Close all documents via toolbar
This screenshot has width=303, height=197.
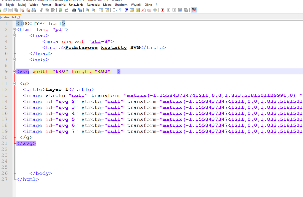28,10
